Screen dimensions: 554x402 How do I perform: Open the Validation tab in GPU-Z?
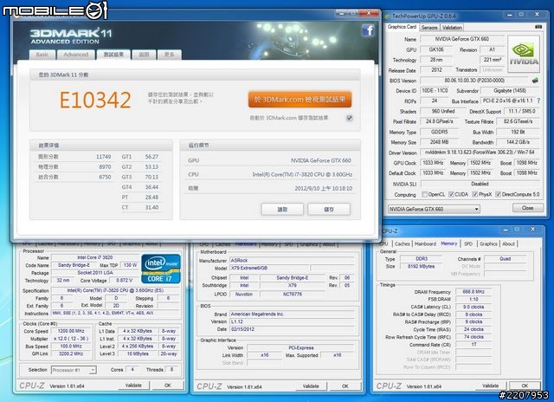452,28
